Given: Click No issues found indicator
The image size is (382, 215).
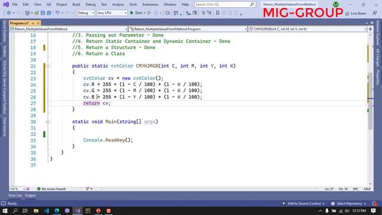Looking at the screenshot, I should click(x=51, y=189).
